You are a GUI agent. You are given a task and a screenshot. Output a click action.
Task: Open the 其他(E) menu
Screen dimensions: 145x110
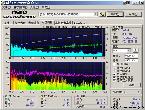34,7
